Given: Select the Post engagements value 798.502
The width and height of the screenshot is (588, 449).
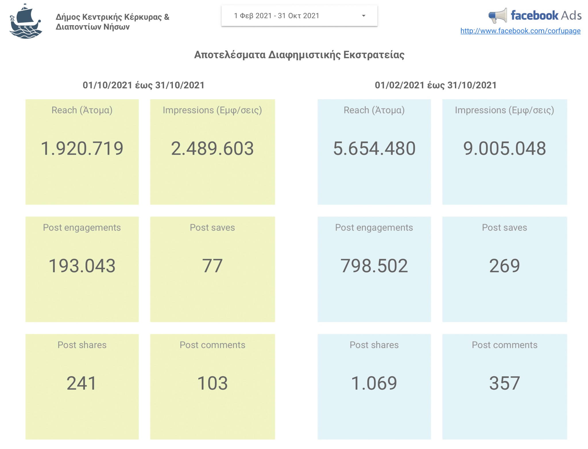Looking at the screenshot, I should tap(374, 266).
